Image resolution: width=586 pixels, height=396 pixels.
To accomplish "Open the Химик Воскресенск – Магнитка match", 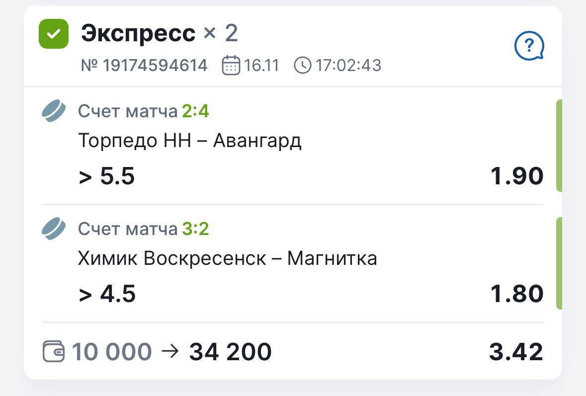I will point(228,258).
